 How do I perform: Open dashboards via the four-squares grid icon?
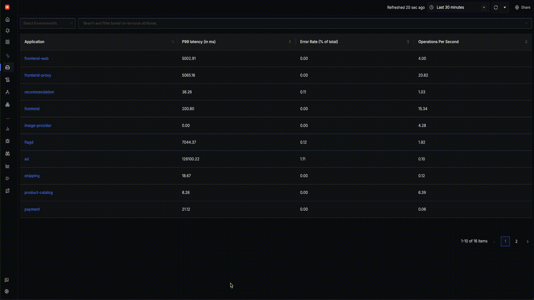click(7, 42)
